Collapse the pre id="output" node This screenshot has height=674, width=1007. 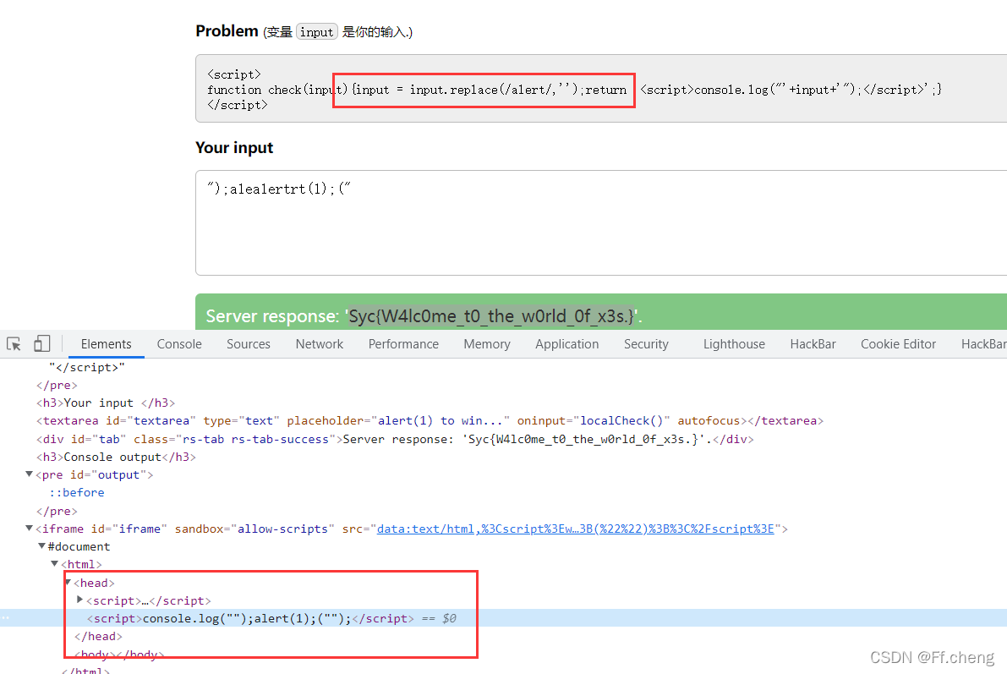[29, 474]
